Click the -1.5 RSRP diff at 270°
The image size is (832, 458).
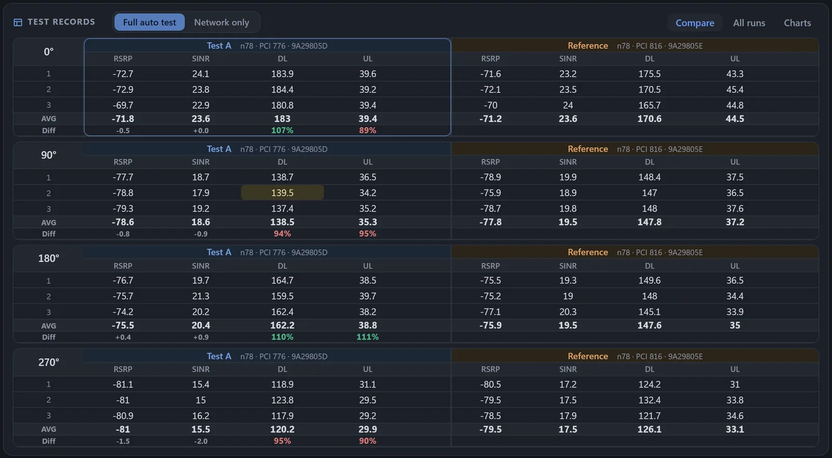(123, 441)
